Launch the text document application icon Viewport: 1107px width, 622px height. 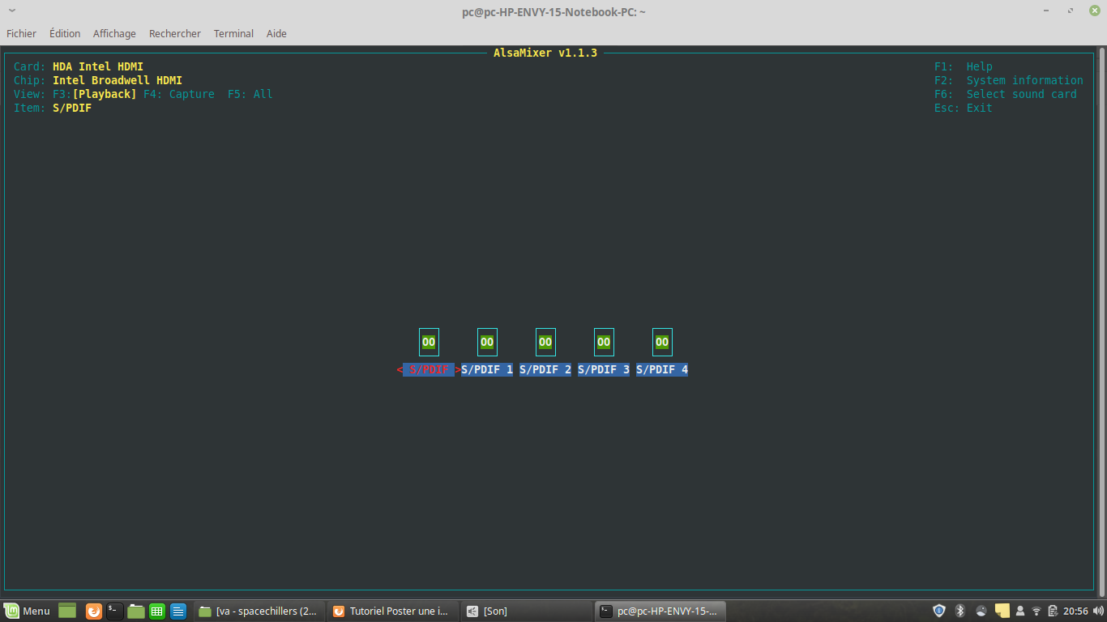(x=178, y=611)
